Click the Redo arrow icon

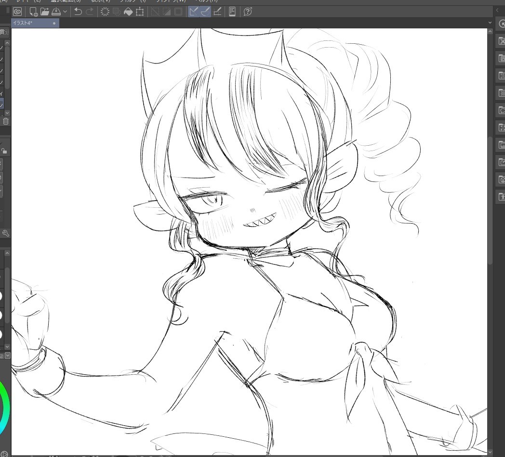pos(90,12)
